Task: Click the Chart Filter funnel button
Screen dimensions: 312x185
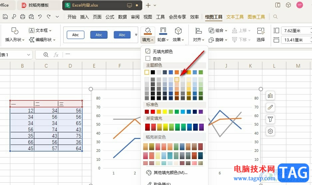Action: (270, 119)
